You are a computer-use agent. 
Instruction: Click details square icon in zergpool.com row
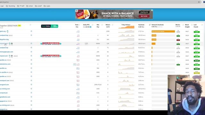point(31,84)
